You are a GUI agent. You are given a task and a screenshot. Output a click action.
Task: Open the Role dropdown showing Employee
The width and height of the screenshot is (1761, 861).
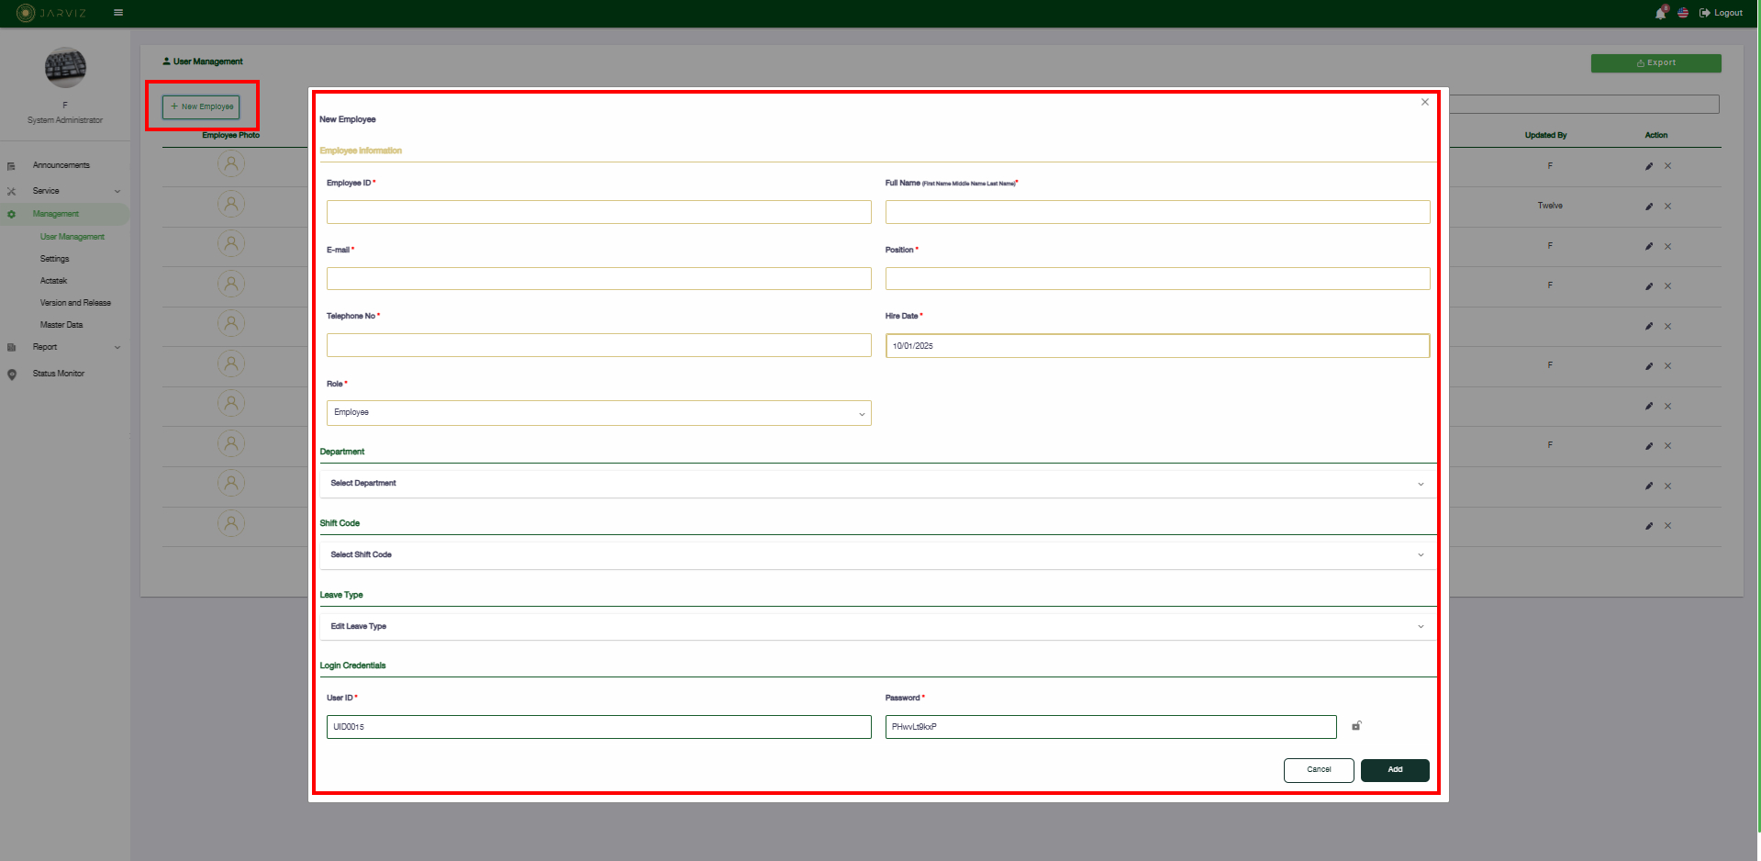click(x=598, y=413)
